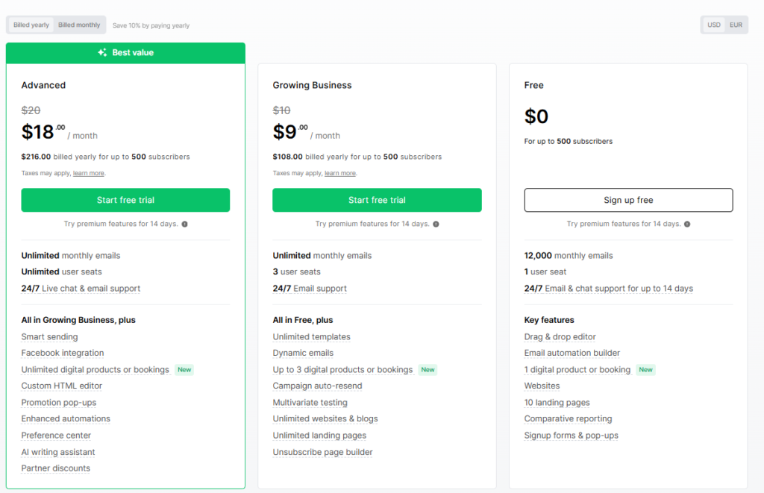Click the Drag & drop editor feature

pos(560,337)
